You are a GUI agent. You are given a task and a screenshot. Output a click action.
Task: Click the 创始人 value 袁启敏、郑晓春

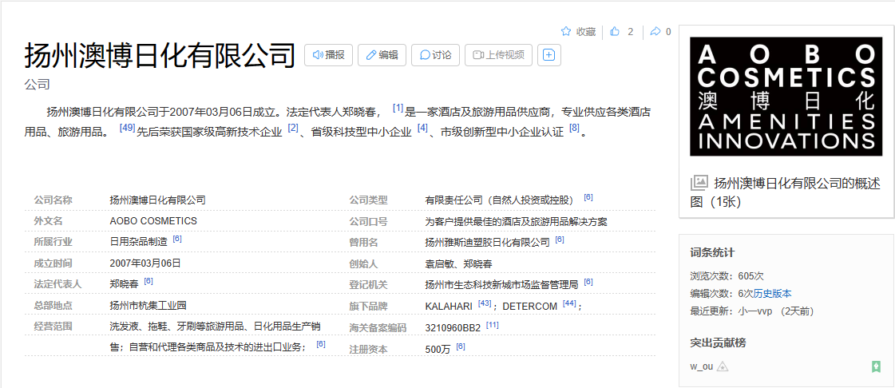[459, 263]
